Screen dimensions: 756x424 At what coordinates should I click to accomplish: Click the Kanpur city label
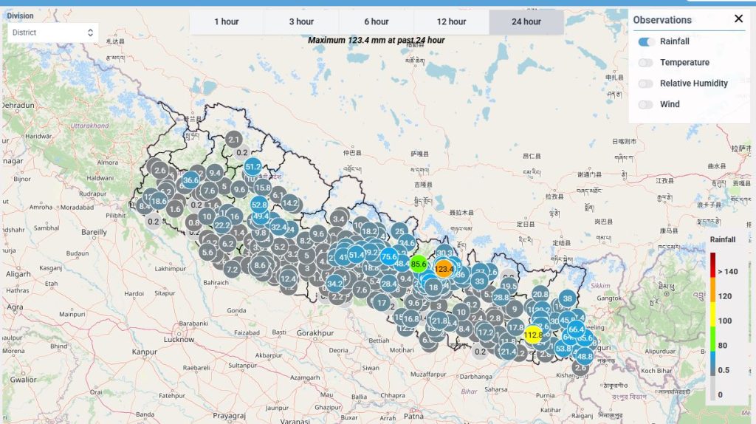click(x=144, y=352)
